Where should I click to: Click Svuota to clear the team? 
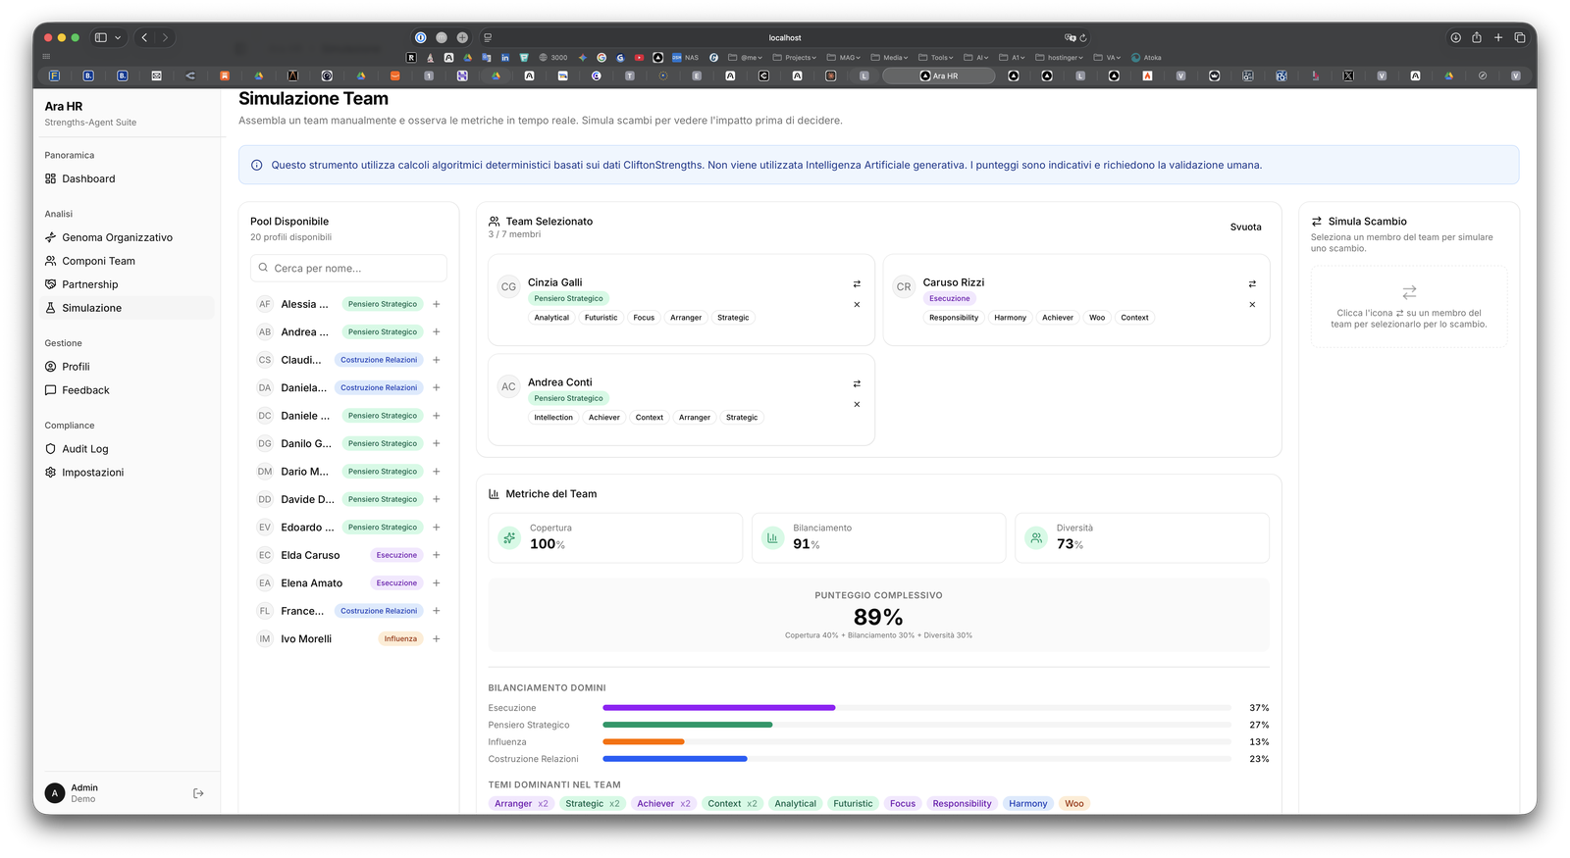click(x=1245, y=227)
